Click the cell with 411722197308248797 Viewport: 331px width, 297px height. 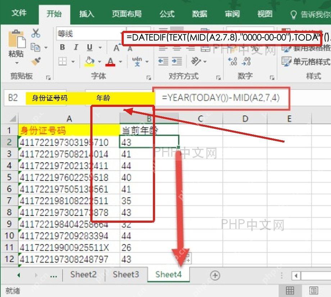coord(69,259)
